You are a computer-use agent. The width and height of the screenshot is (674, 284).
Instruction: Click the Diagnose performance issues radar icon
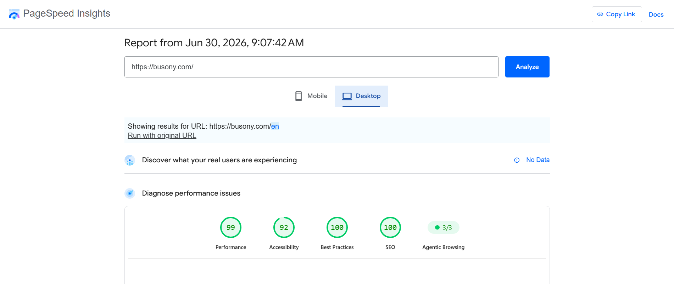[x=130, y=193]
